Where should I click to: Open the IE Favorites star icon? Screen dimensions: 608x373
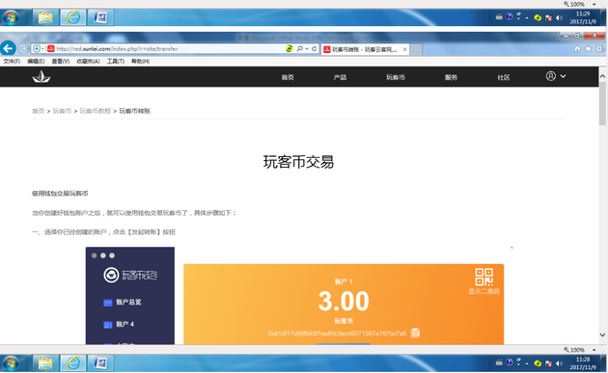pos(589,49)
